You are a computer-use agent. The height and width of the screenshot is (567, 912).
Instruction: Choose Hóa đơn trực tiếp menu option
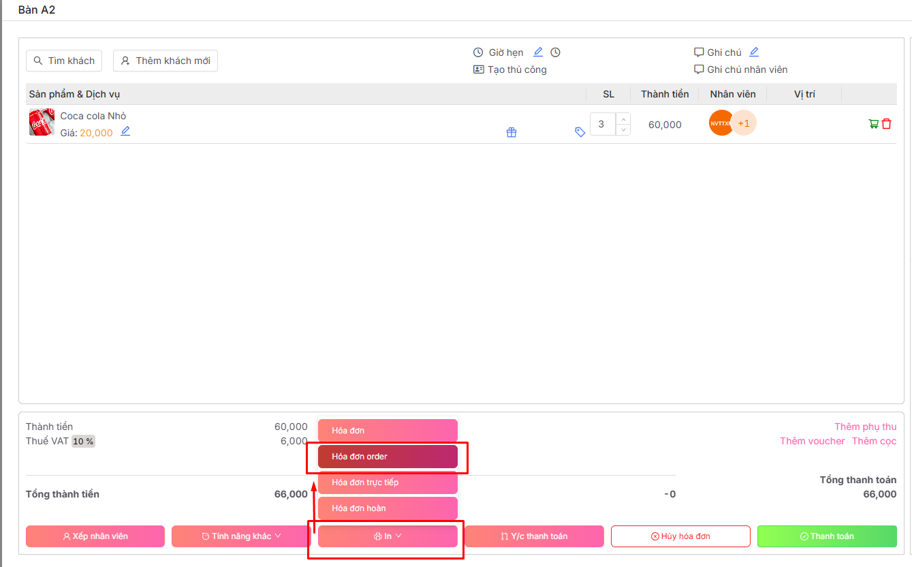(388, 482)
